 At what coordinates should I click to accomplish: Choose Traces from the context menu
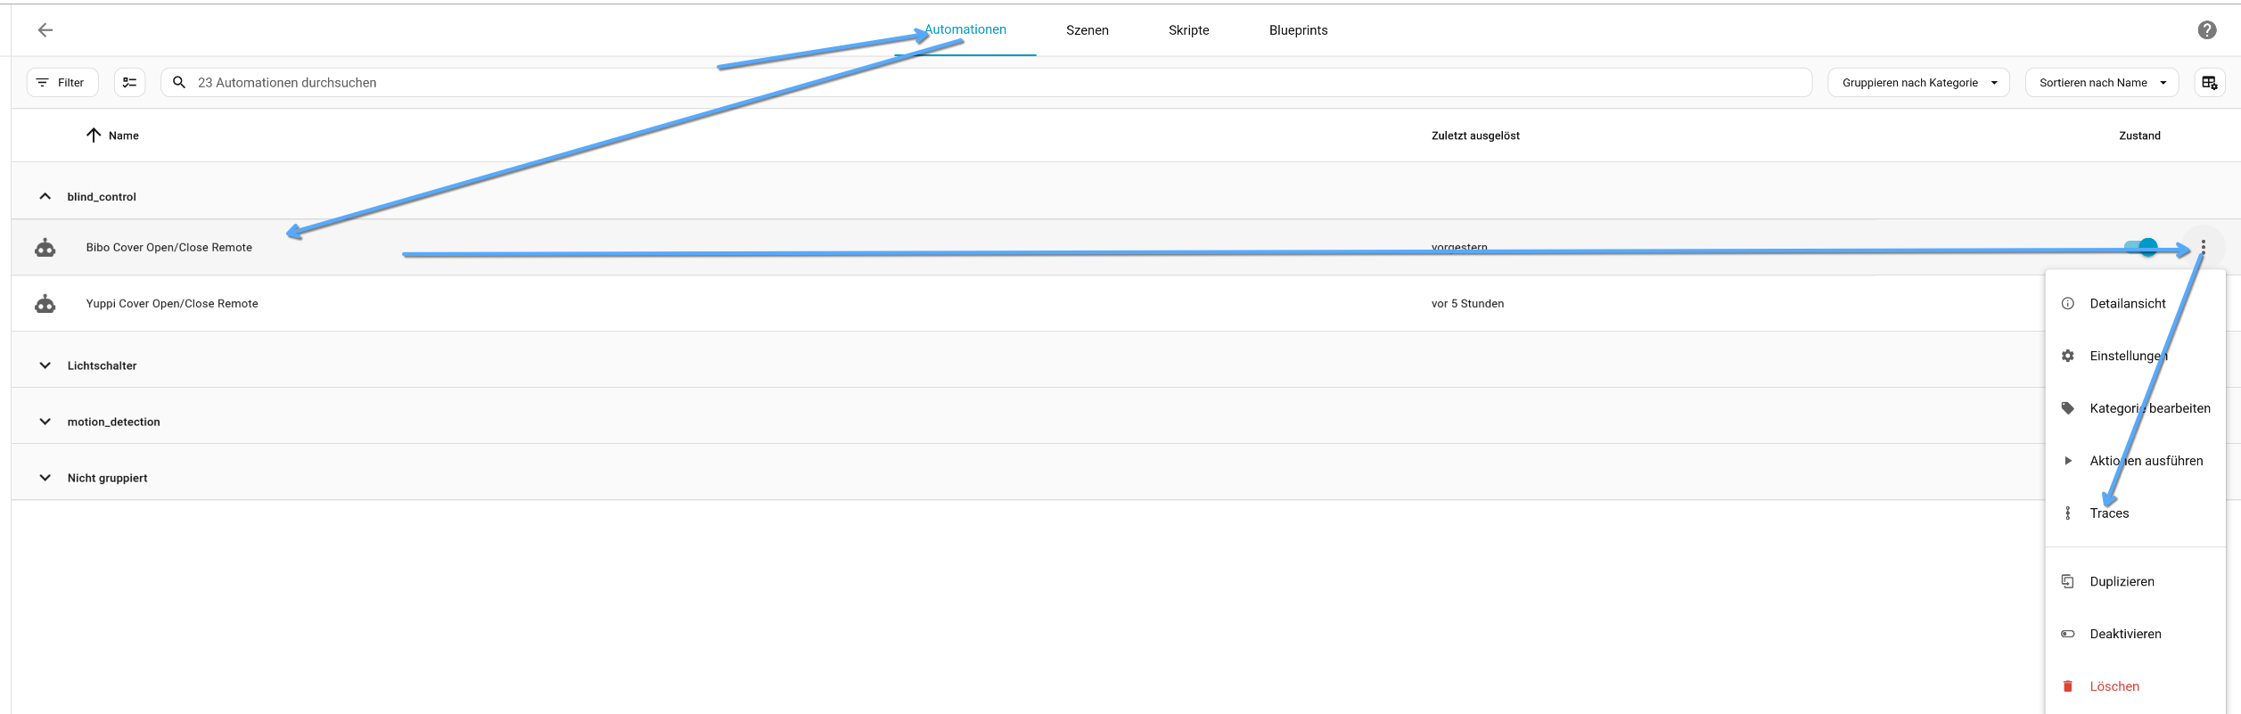(x=2109, y=513)
